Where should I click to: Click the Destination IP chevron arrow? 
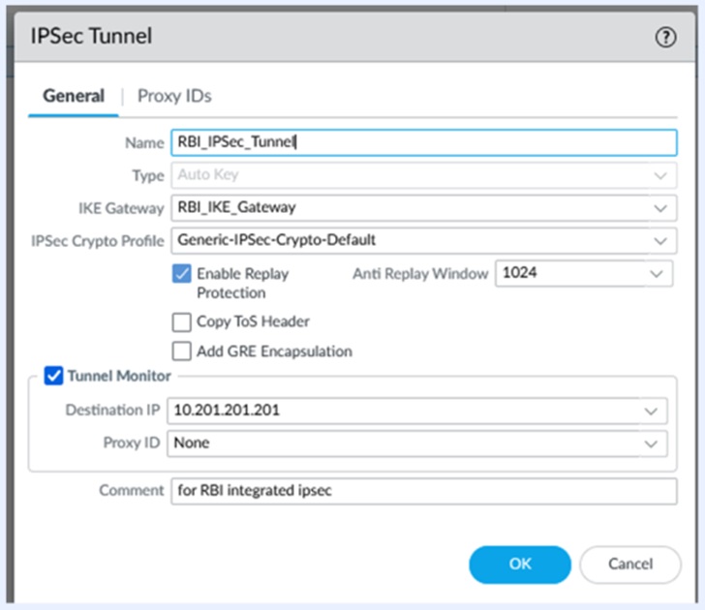point(651,411)
